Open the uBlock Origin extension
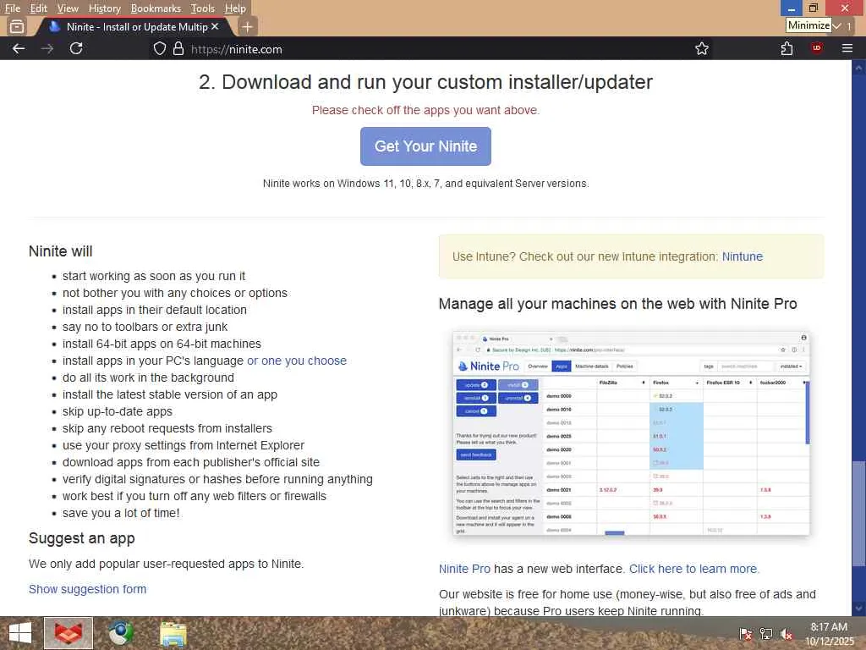Viewport: 866px width, 650px height. pyautogui.click(x=816, y=48)
